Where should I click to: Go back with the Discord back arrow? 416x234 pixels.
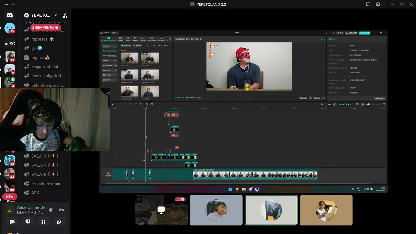click(6, 5)
